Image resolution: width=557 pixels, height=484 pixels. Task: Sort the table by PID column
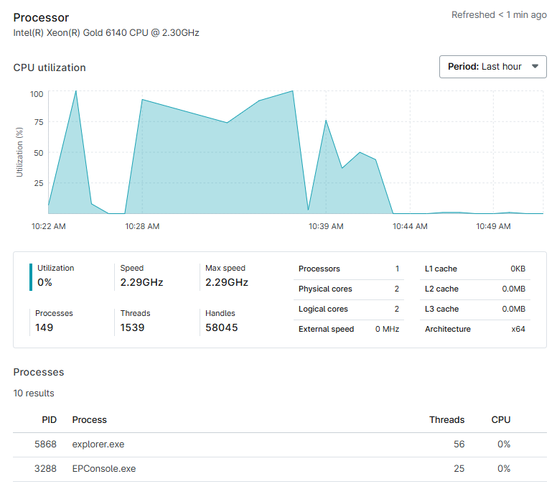point(49,419)
